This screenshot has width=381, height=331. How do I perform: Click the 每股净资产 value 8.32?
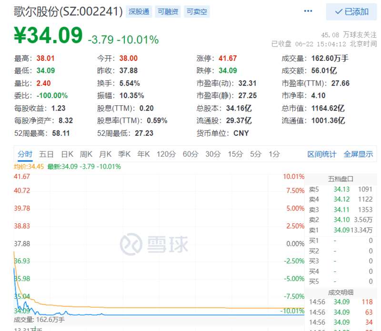tap(66, 120)
